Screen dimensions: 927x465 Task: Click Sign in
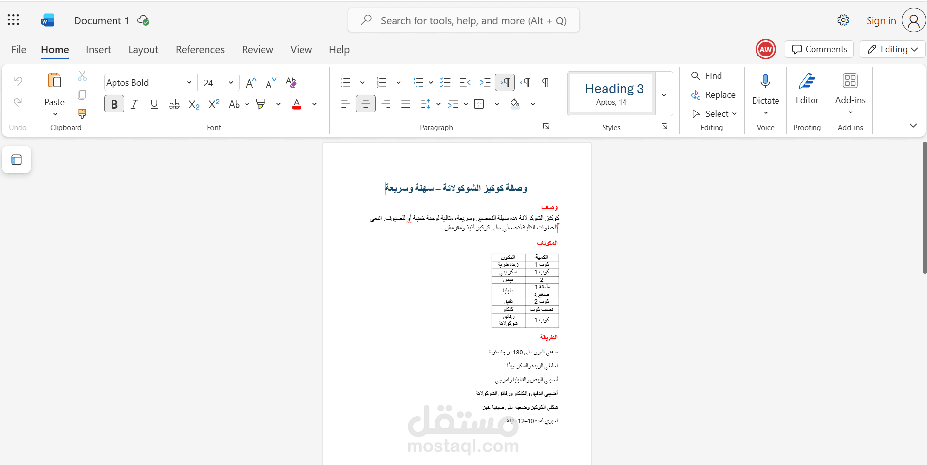pos(881,20)
